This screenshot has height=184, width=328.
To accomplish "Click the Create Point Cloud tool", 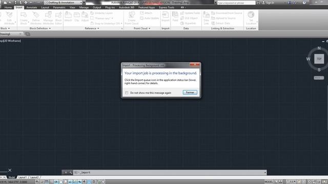I will tap(132, 18).
